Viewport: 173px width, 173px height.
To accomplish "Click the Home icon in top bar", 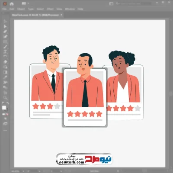I will coord(12,4).
